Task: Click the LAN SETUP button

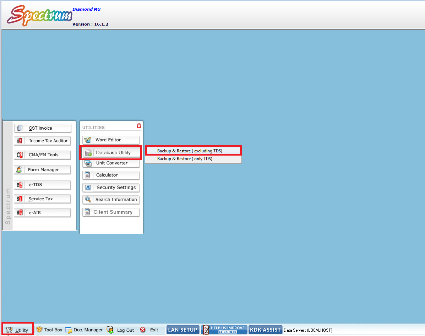Action: (x=183, y=330)
